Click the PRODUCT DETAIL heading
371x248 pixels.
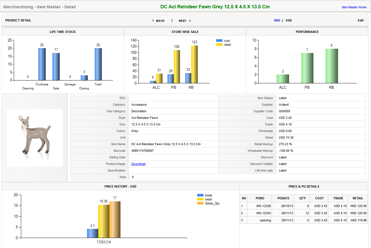pos(18,20)
